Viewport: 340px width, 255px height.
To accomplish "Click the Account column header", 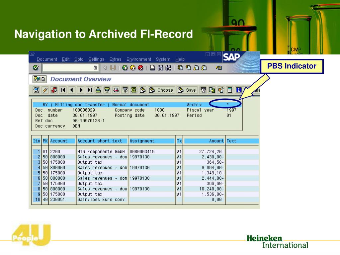I will tap(62, 141).
